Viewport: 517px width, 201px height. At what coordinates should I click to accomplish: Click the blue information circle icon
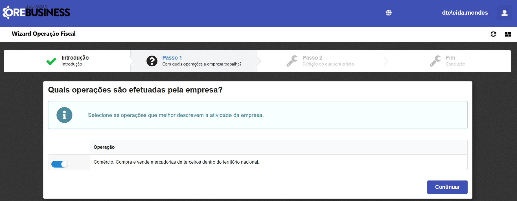tap(64, 115)
